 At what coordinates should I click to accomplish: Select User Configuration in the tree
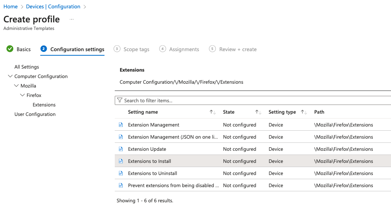point(35,114)
